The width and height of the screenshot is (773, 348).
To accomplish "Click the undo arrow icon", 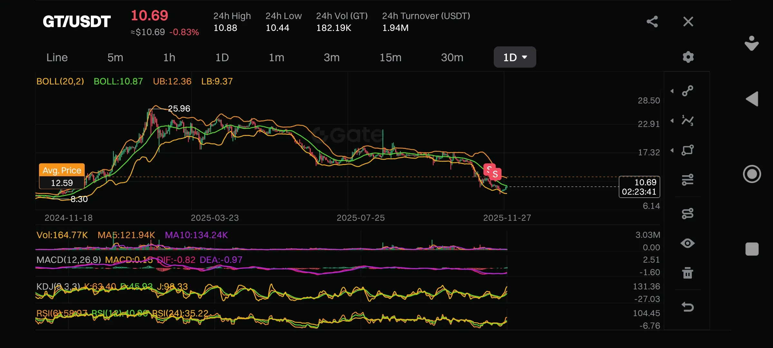I will point(688,307).
